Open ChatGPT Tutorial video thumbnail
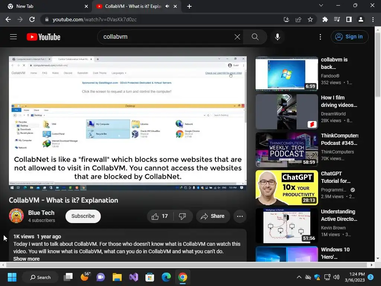 [287, 188]
